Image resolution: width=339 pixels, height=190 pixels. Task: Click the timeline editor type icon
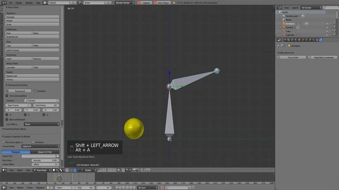coord(4,188)
